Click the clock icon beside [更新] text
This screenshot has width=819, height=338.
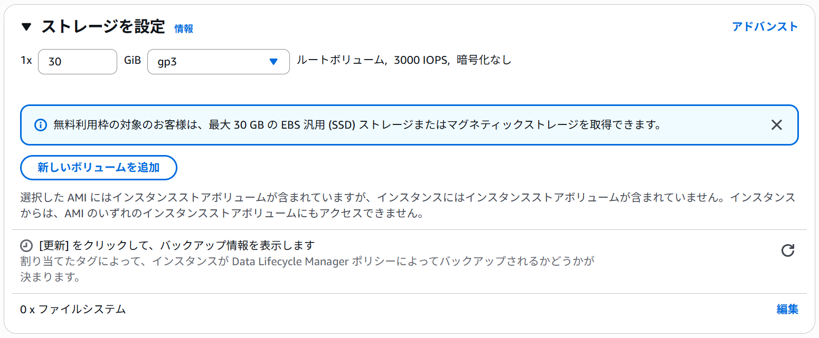click(x=26, y=246)
